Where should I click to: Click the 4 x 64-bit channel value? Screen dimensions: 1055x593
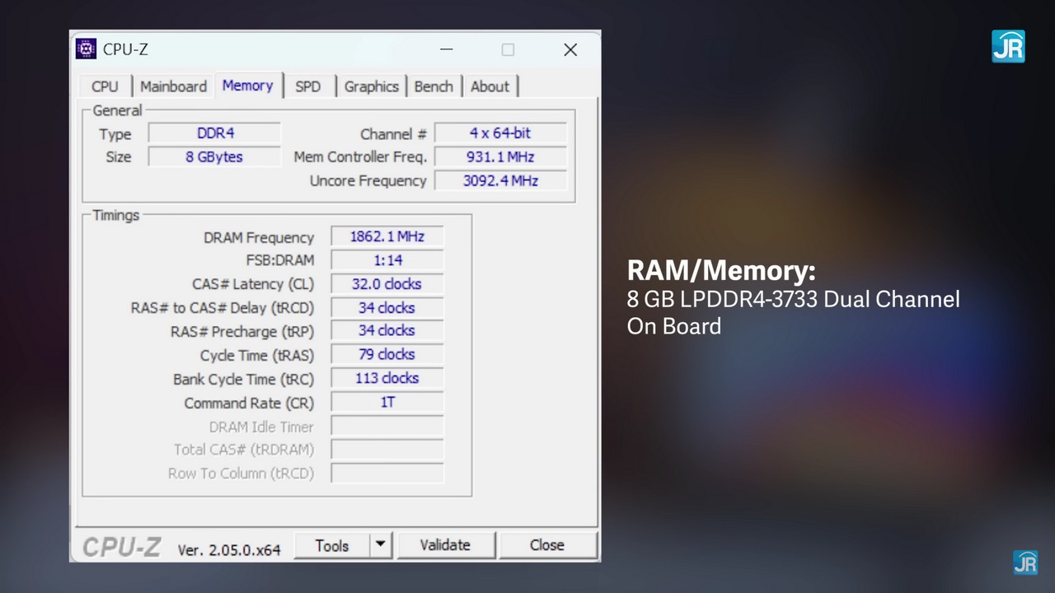(500, 133)
